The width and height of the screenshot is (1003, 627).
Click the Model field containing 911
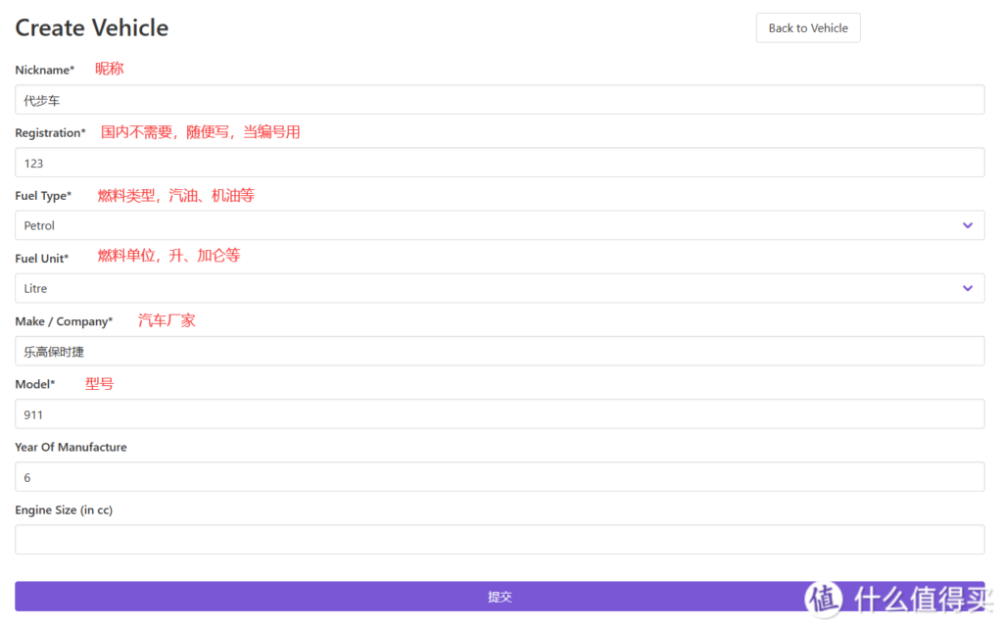click(x=500, y=413)
